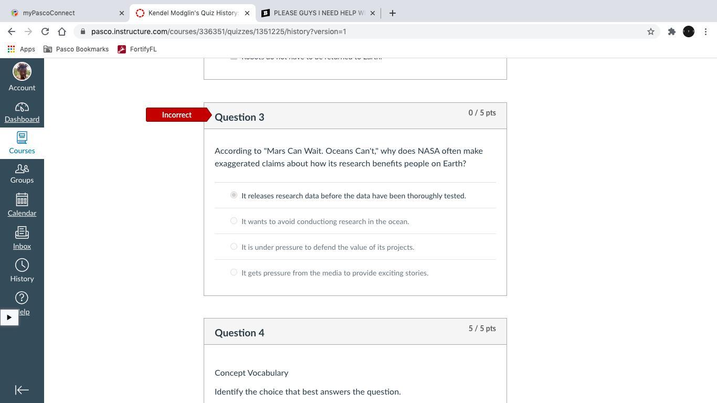The image size is (717, 403).
Task: Open the Inbox
Action: point(22,238)
